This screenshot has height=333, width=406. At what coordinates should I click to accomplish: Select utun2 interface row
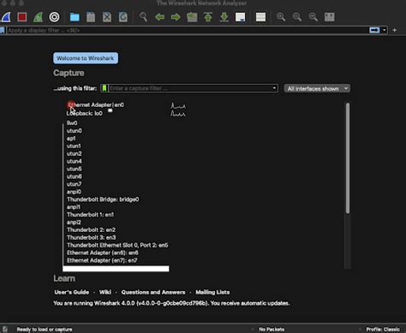(x=75, y=154)
